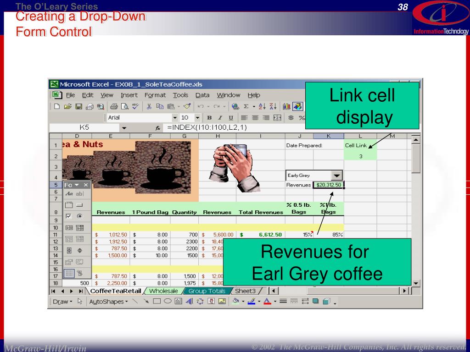This screenshot has height=352, width=470.
Task: Click the New workbook icon
Action: [x=57, y=106]
